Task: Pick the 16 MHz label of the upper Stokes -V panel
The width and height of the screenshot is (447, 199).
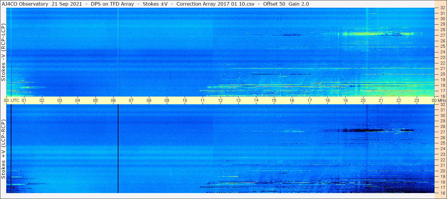Action: (443, 96)
